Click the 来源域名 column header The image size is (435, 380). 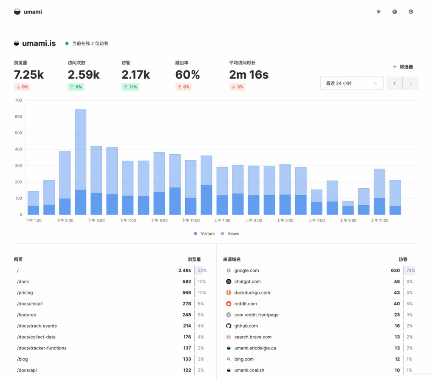coord(232,259)
